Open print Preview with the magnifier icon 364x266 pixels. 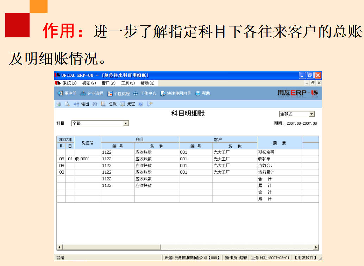(67, 104)
